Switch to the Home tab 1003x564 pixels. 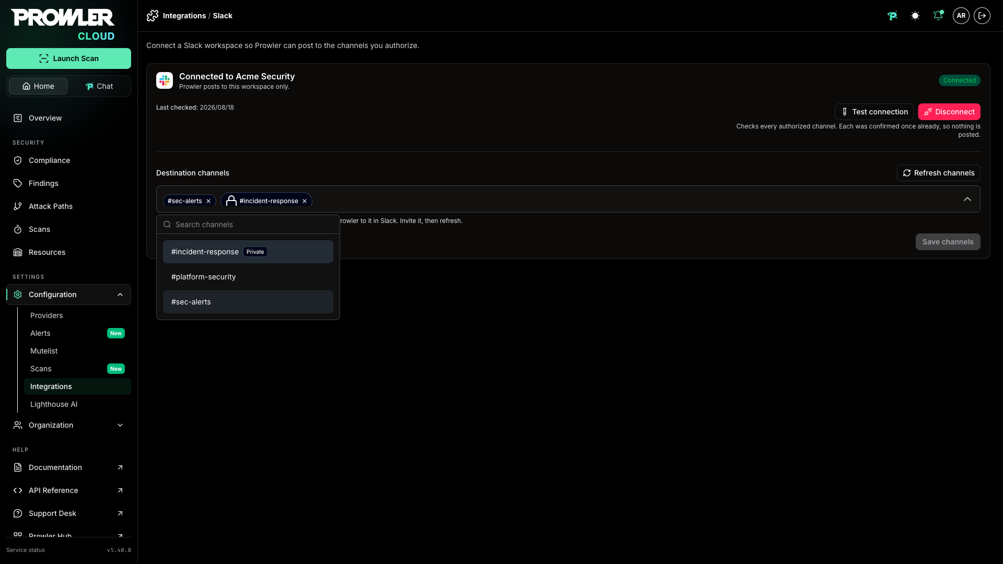[38, 86]
